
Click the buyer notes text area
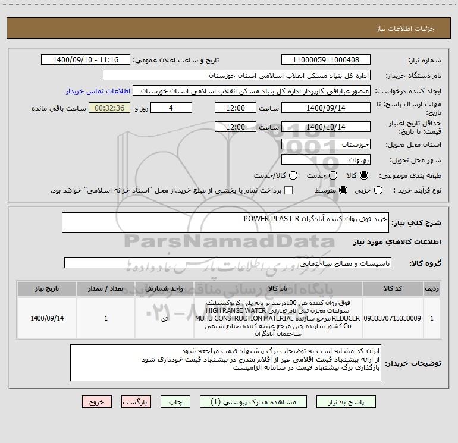tap(225, 363)
